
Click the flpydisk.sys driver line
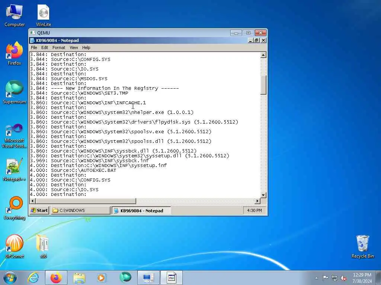(134, 122)
